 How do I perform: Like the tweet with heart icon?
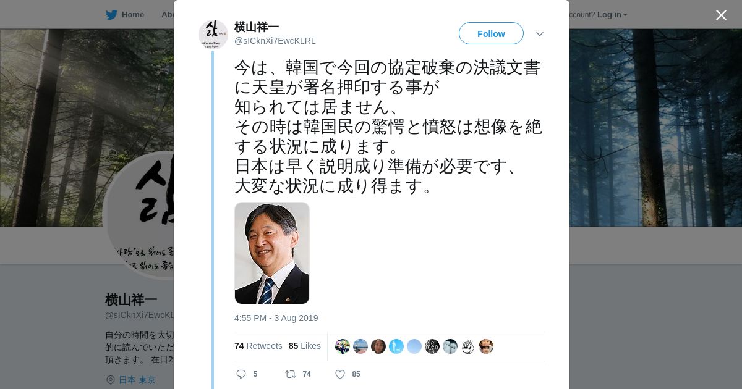point(339,374)
